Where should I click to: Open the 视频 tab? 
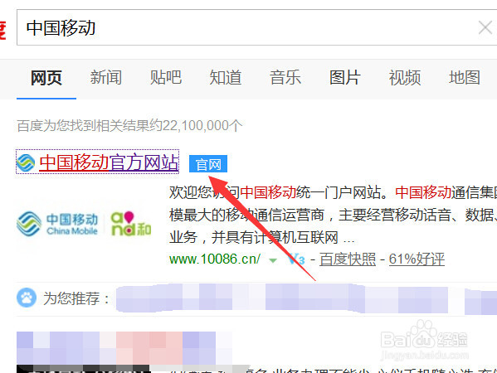pos(405,78)
